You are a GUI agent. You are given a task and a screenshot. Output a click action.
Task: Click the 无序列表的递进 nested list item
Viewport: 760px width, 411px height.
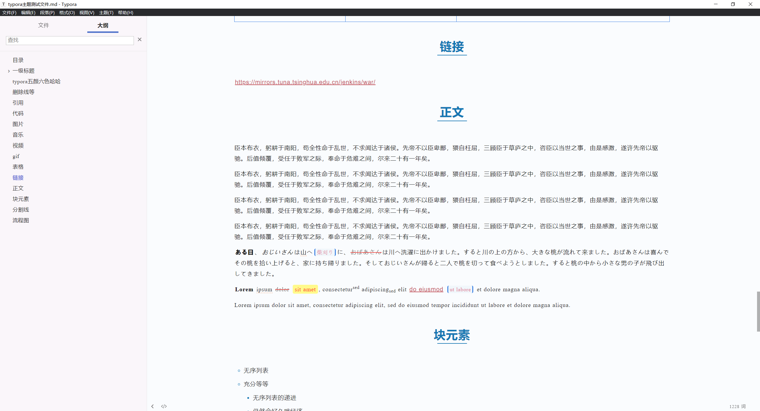click(x=274, y=398)
